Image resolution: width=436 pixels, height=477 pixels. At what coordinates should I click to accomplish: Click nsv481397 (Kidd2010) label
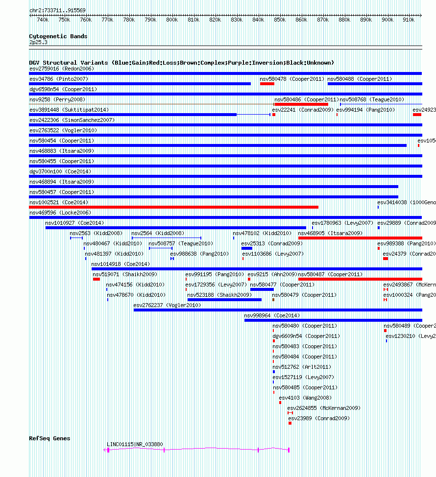tap(114, 254)
